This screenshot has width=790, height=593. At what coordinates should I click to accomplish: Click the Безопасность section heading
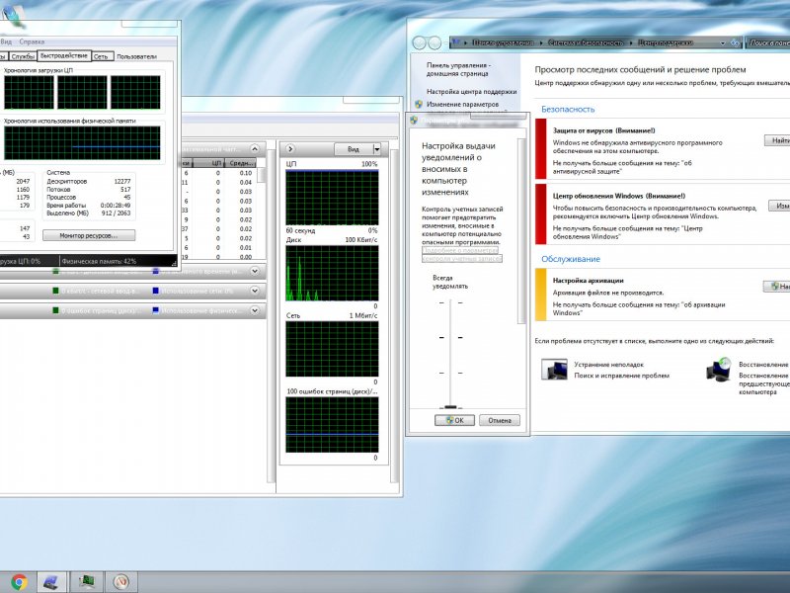point(568,109)
